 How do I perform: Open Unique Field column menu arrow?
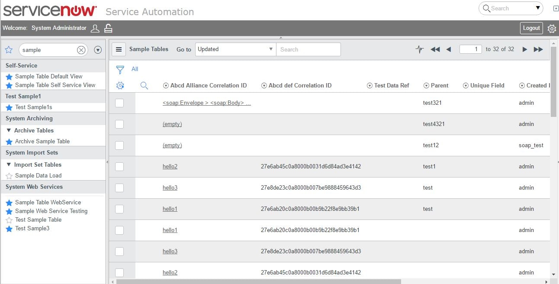pos(466,86)
